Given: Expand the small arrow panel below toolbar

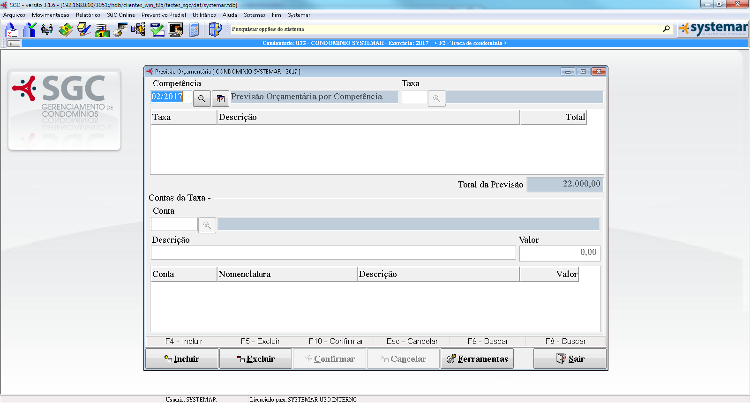Looking at the screenshot, I should (14, 44).
